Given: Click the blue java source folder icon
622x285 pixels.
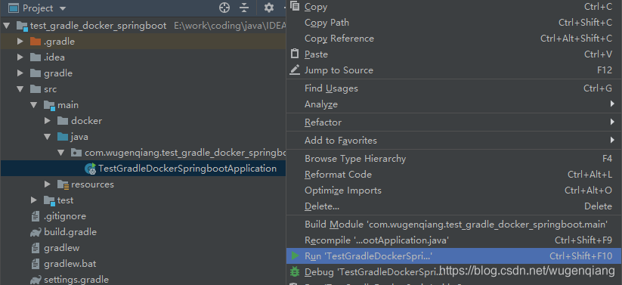Looking at the screenshot, I should [x=63, y=137].
